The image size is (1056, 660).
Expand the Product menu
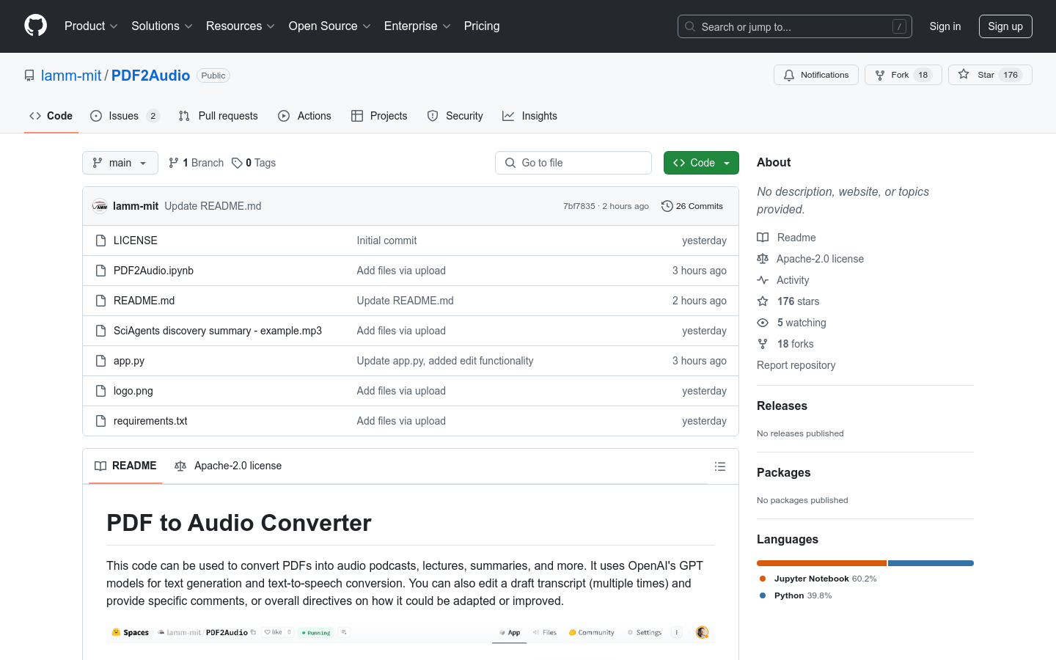(x=91, y=26)
